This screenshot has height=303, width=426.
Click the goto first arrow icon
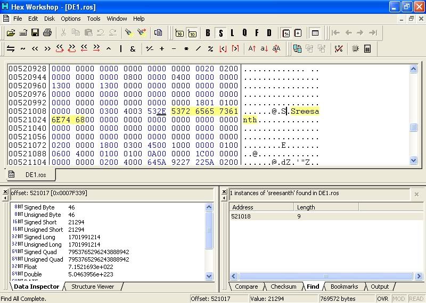click(336, 33)
